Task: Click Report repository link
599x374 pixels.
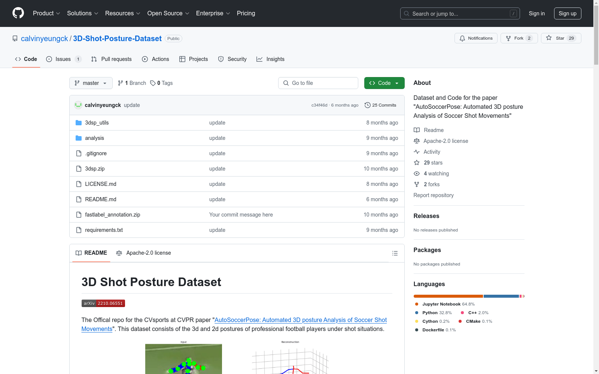Action: 434,195
